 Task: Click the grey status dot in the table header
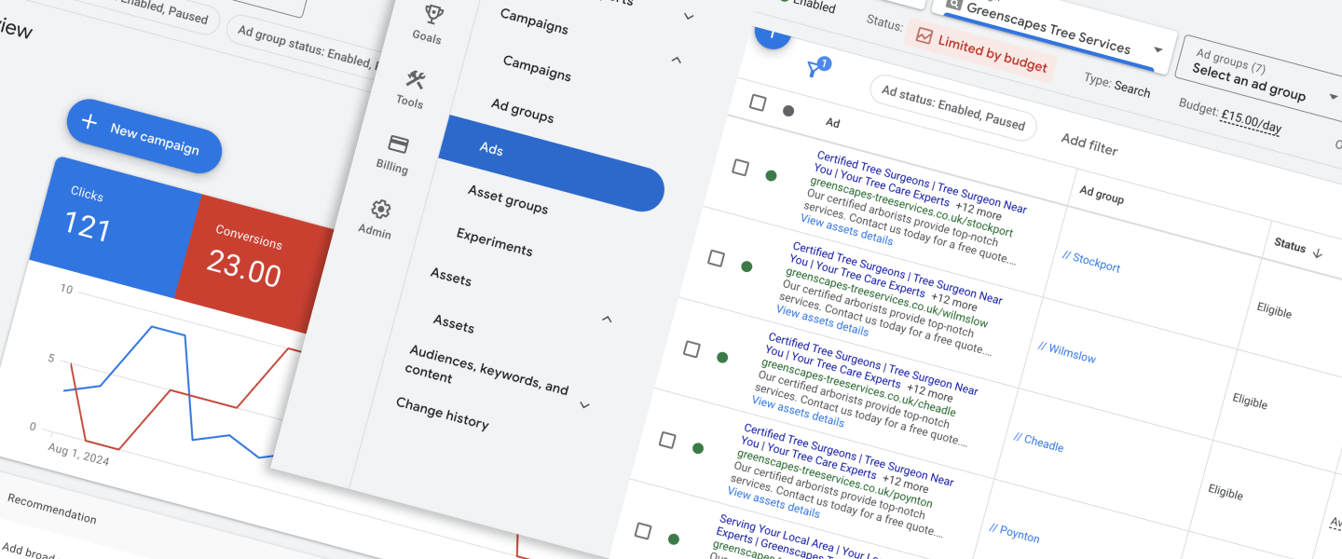(788, 111)
